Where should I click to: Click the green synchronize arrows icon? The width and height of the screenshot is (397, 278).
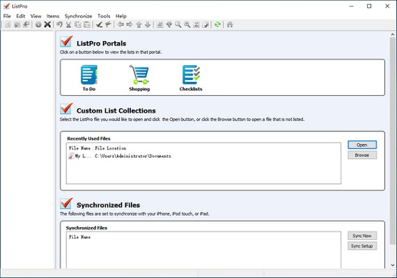[x=217, y=24]
